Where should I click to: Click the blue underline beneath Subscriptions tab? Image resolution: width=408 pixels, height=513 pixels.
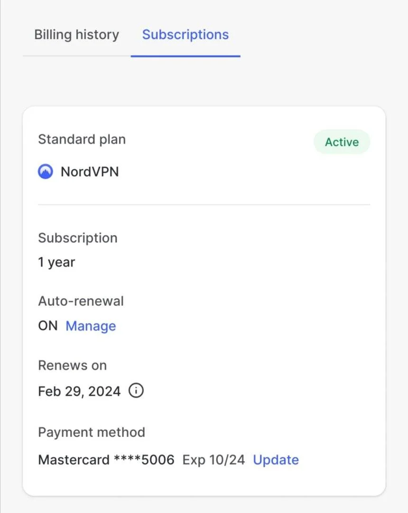coord(185,56)
